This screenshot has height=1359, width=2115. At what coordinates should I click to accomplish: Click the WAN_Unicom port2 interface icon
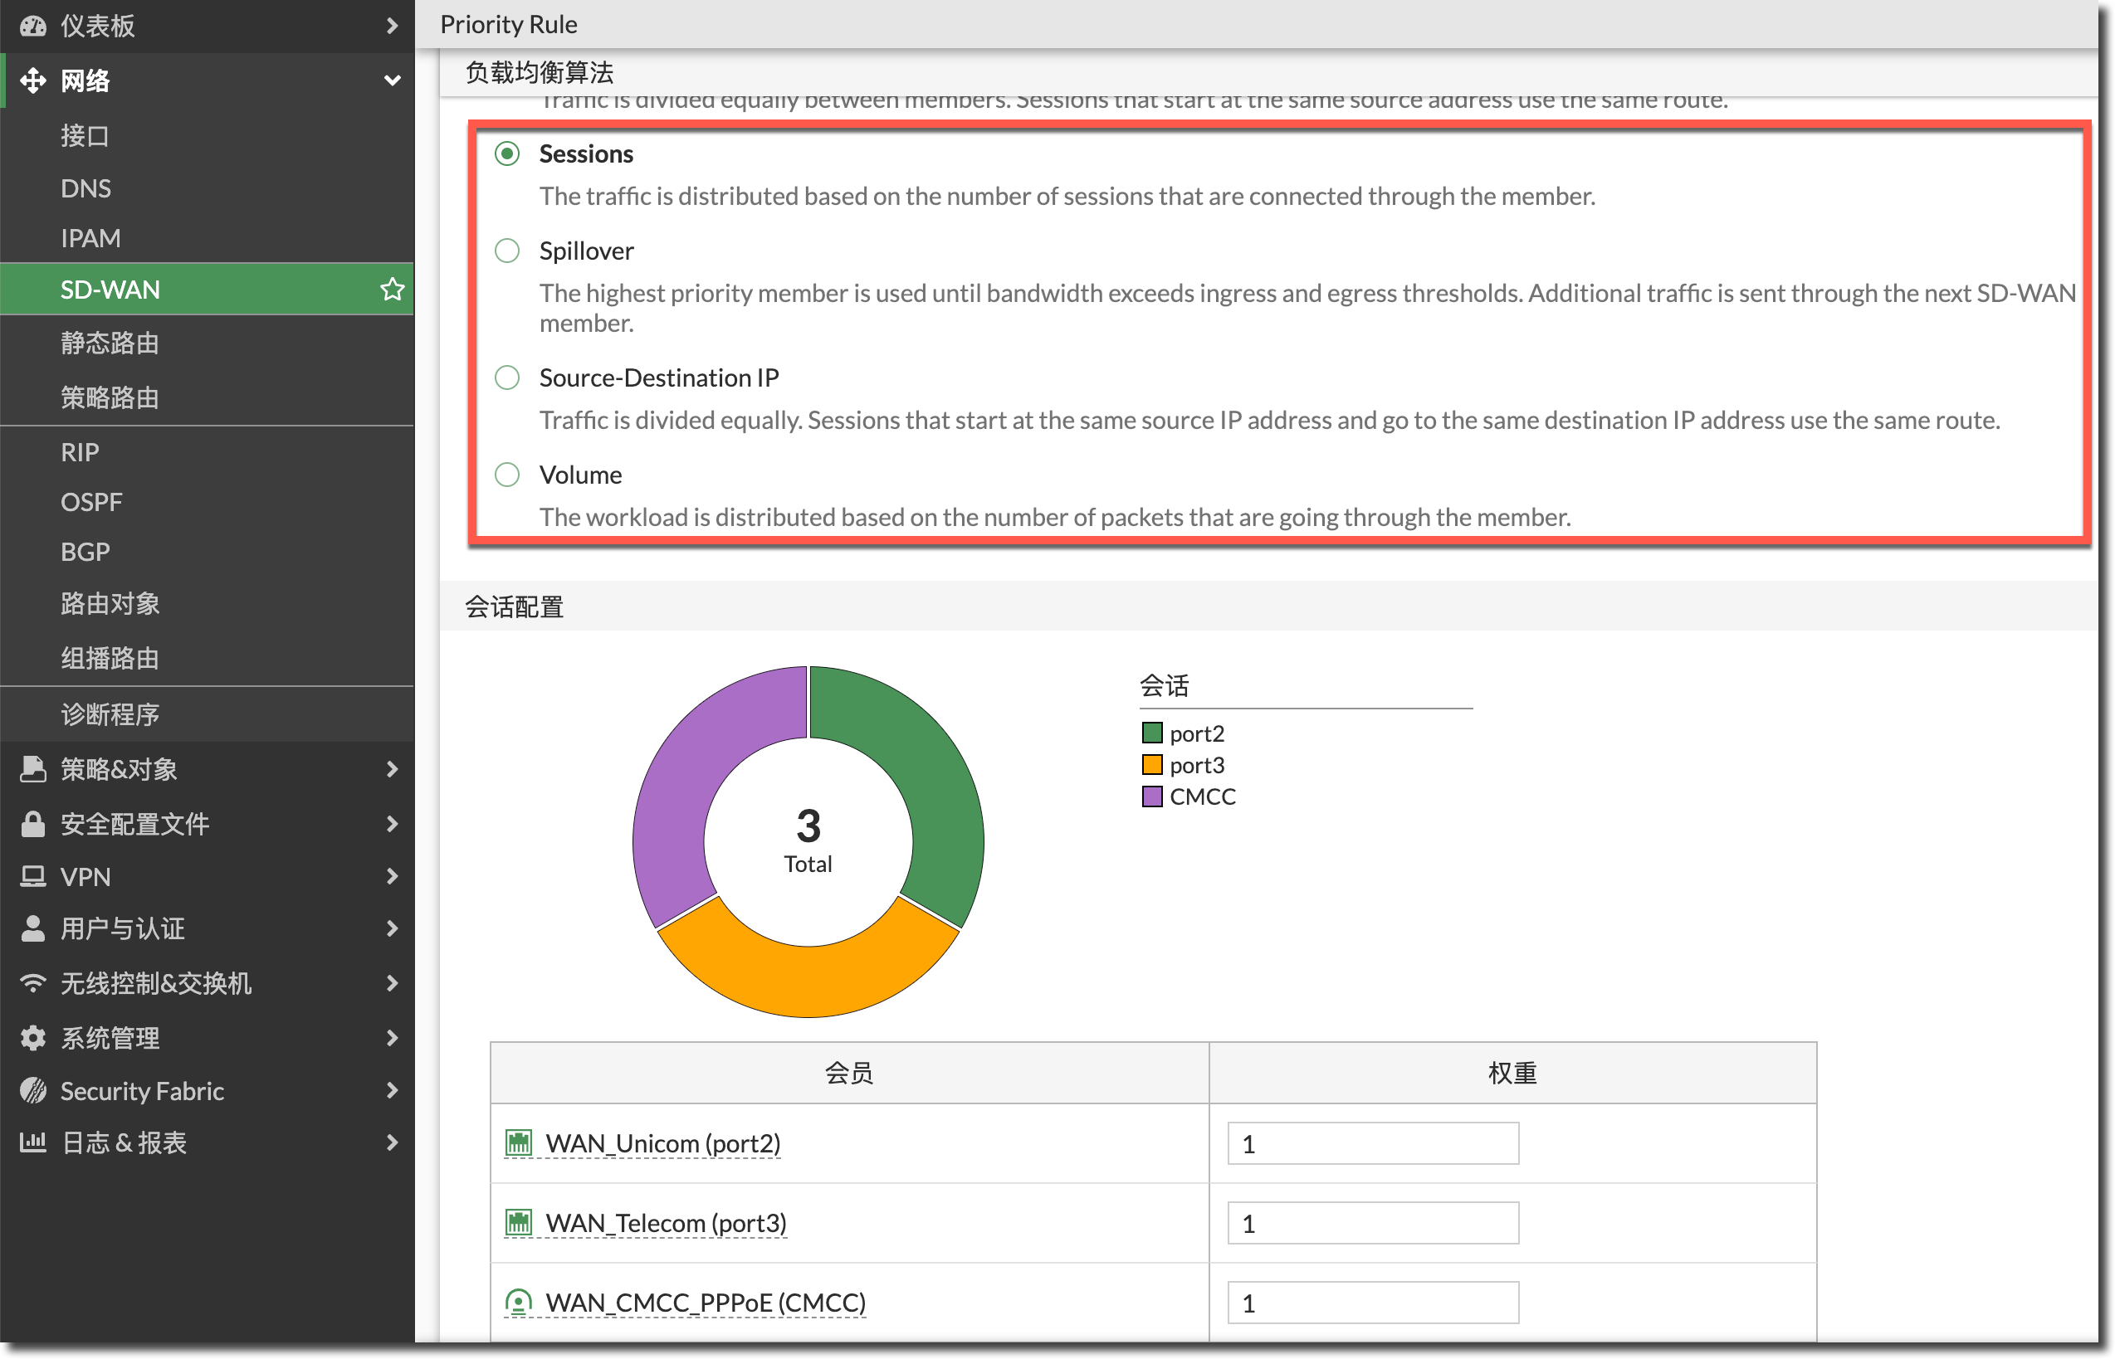(518, 1142)
